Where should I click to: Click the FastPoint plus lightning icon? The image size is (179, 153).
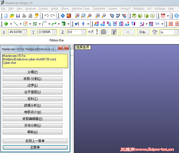(91, 32)
